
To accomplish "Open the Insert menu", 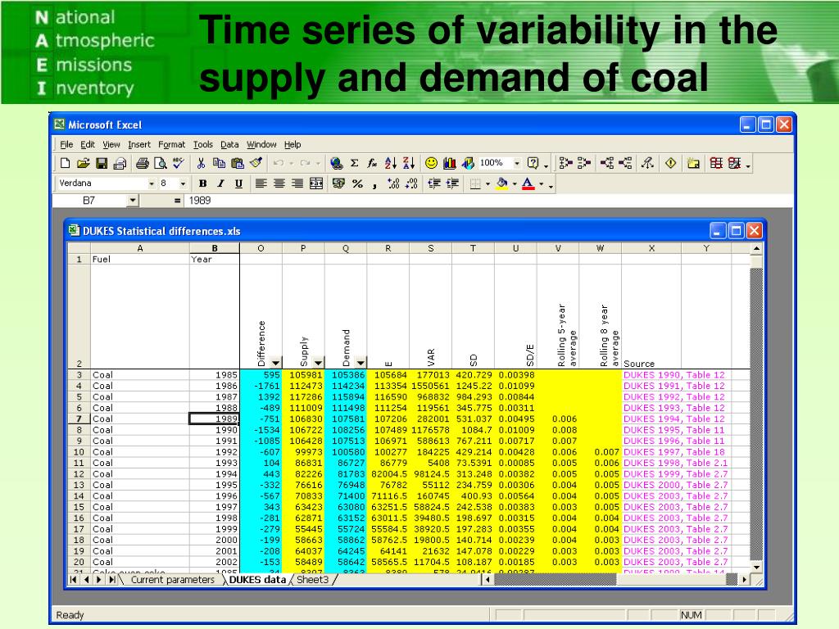I will 139,144.
